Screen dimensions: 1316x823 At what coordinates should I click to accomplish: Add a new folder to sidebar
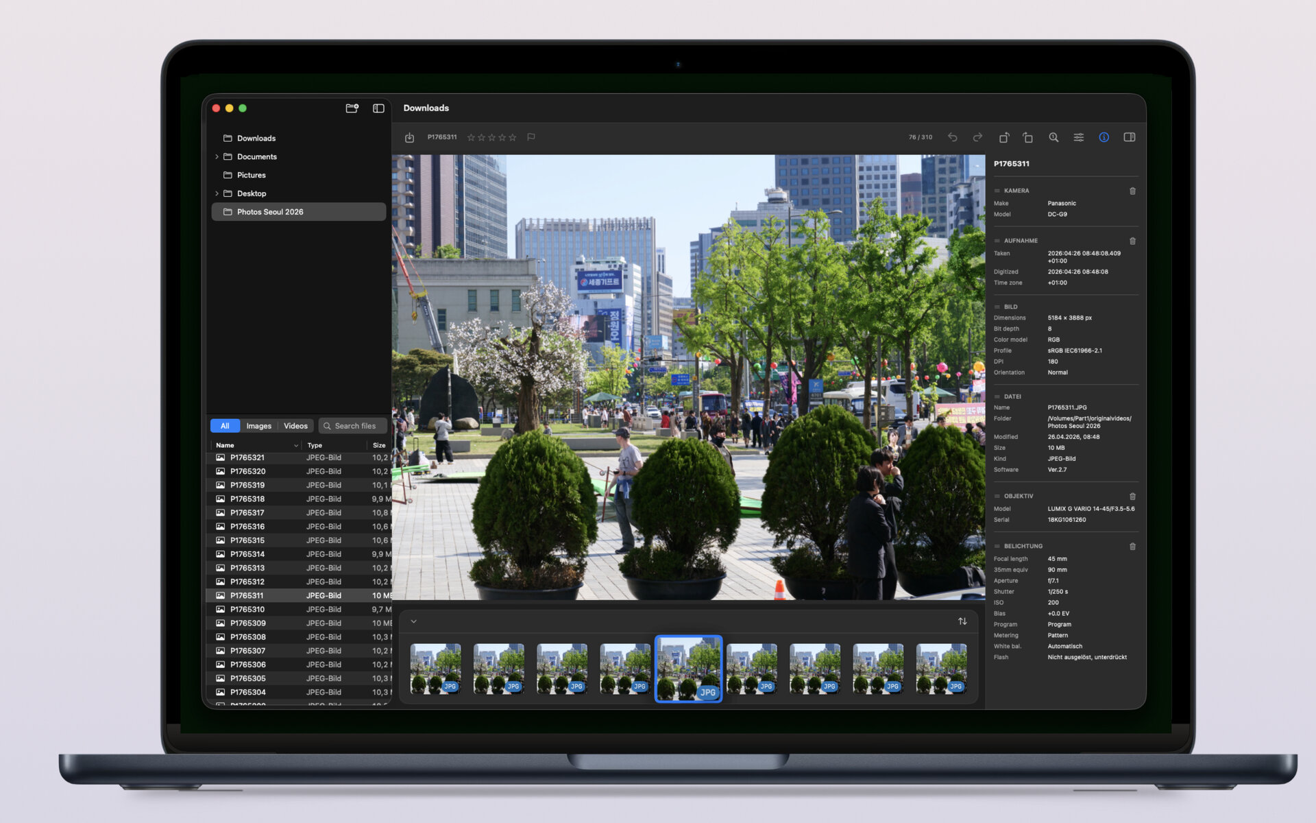[x=352, y=108]
